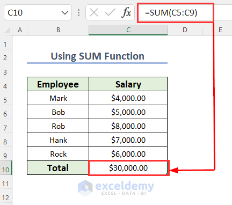Screen dimensions: 232x205
Task: Select column E header
Action: click(220, 30)
